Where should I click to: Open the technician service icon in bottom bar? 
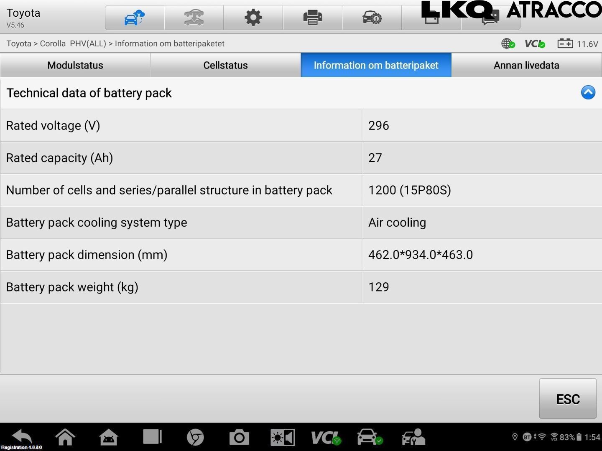pos(413,437)
